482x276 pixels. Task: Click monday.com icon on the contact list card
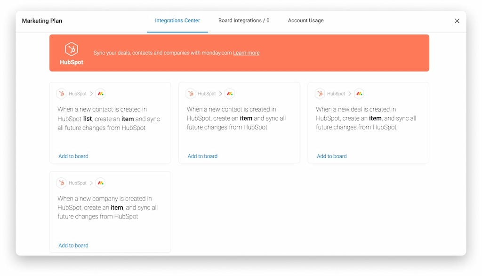100,94
